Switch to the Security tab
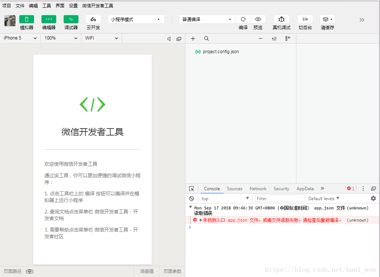380x277 pixels. [281, 189]
